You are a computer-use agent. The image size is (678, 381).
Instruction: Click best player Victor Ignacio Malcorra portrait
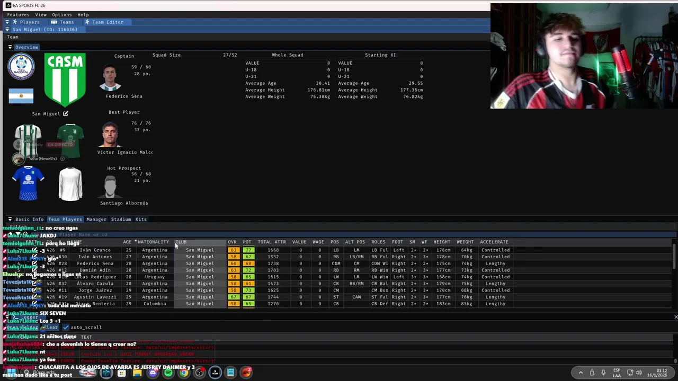[x=110, y=134]
